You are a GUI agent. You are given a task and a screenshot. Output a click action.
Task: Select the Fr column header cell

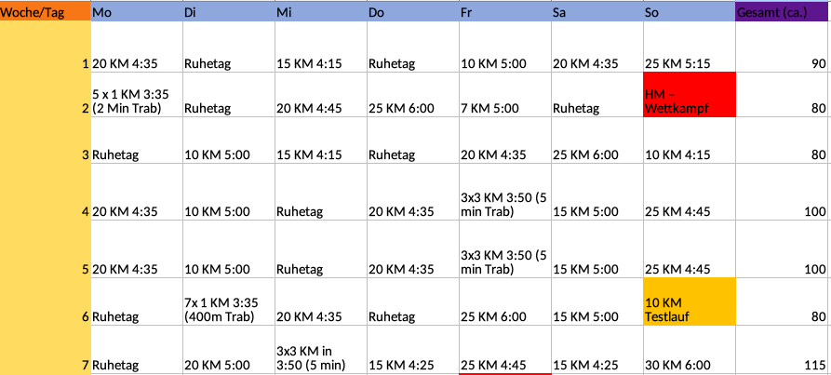coord(504,11)
